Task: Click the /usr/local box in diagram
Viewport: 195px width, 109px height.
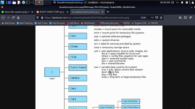Action: 106,107
